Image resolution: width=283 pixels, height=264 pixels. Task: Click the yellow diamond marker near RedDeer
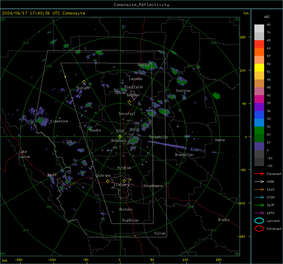click(x=130, y=102)
